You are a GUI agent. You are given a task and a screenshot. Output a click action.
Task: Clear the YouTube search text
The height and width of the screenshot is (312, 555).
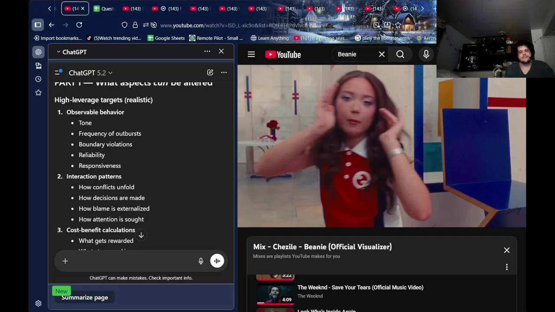pyautogui.click(x=382, y=54)
